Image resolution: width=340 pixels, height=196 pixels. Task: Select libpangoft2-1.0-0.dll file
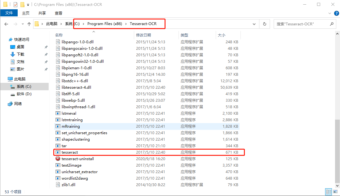pos(80,55)
